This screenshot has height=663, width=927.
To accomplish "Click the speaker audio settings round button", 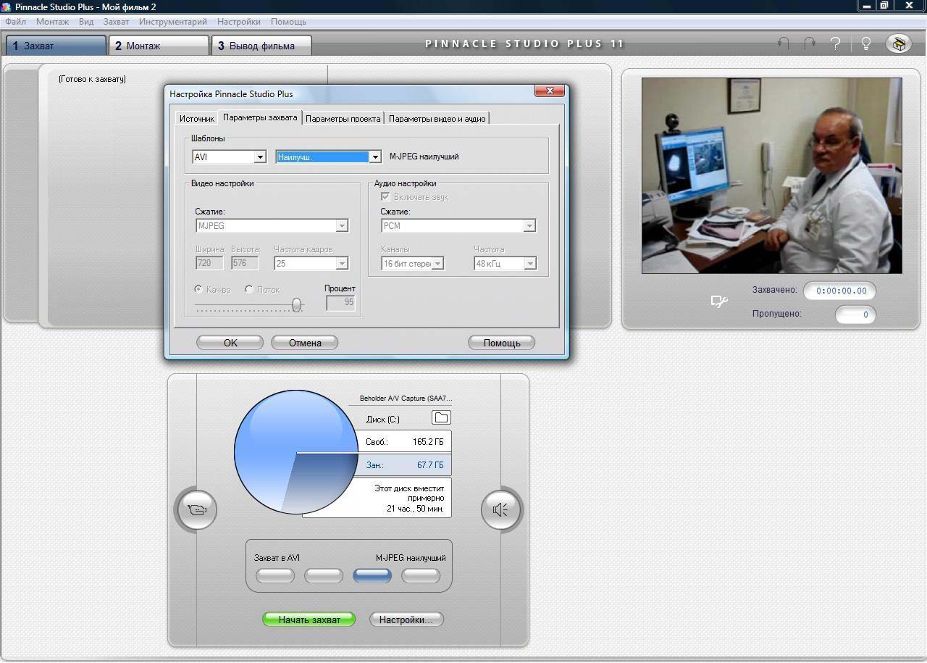I will [x=500, y=509].
